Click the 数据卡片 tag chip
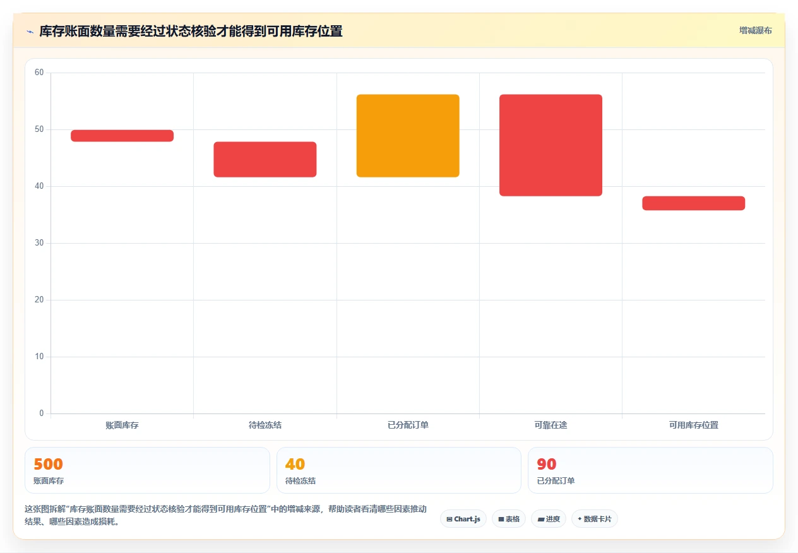The image size is (798, 553). [x=595, y=519]
